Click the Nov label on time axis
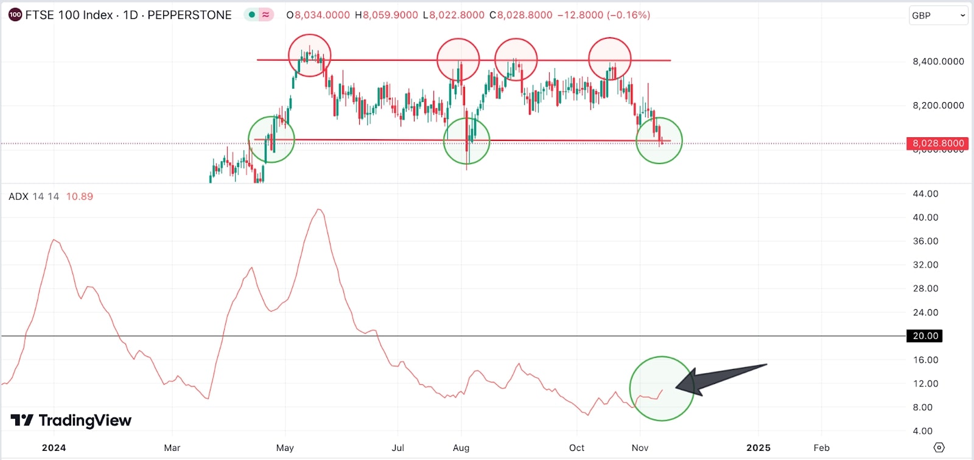This screenshot has height=460, width=974. (x=640, y=447)
